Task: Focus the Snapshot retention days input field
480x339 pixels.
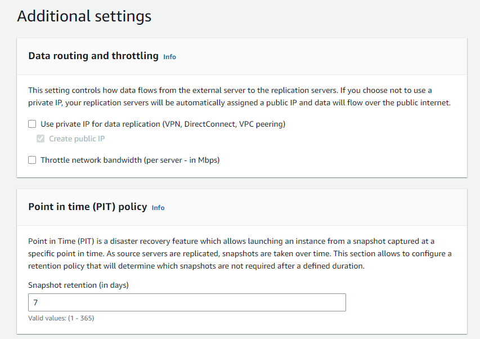Action: pyautogui.click(x=187, y=302)
